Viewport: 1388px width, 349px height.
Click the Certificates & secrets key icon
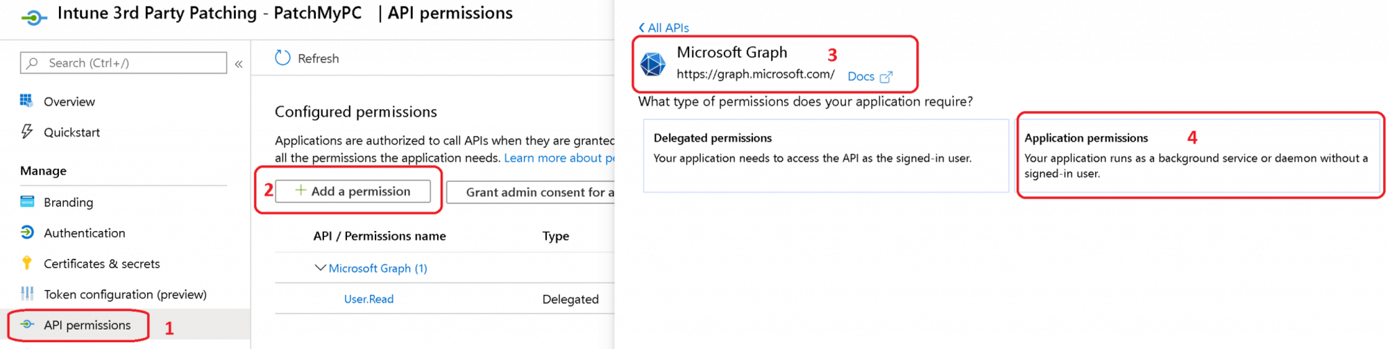(x=27, y=262)
